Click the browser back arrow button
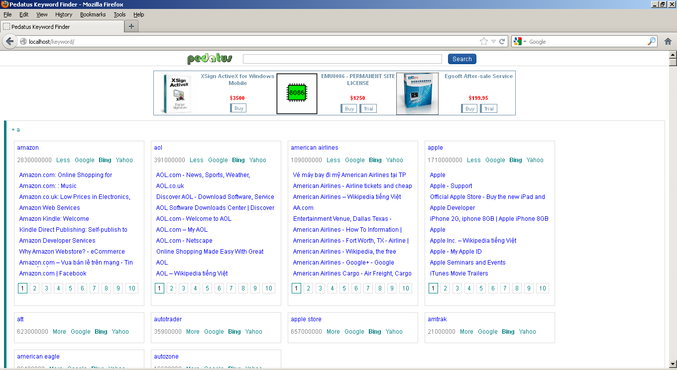Viewport: 677px width, 370px height. (9, 42)
